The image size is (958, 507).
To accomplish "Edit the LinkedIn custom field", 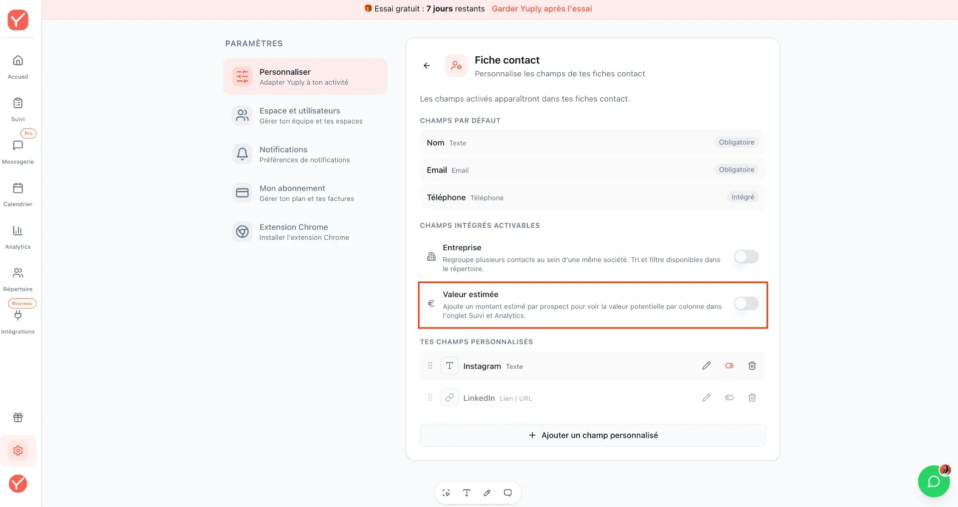I will tap(707, 398).
